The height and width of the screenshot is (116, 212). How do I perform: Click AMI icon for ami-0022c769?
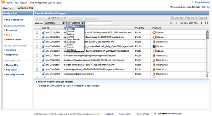click(43, 32)
